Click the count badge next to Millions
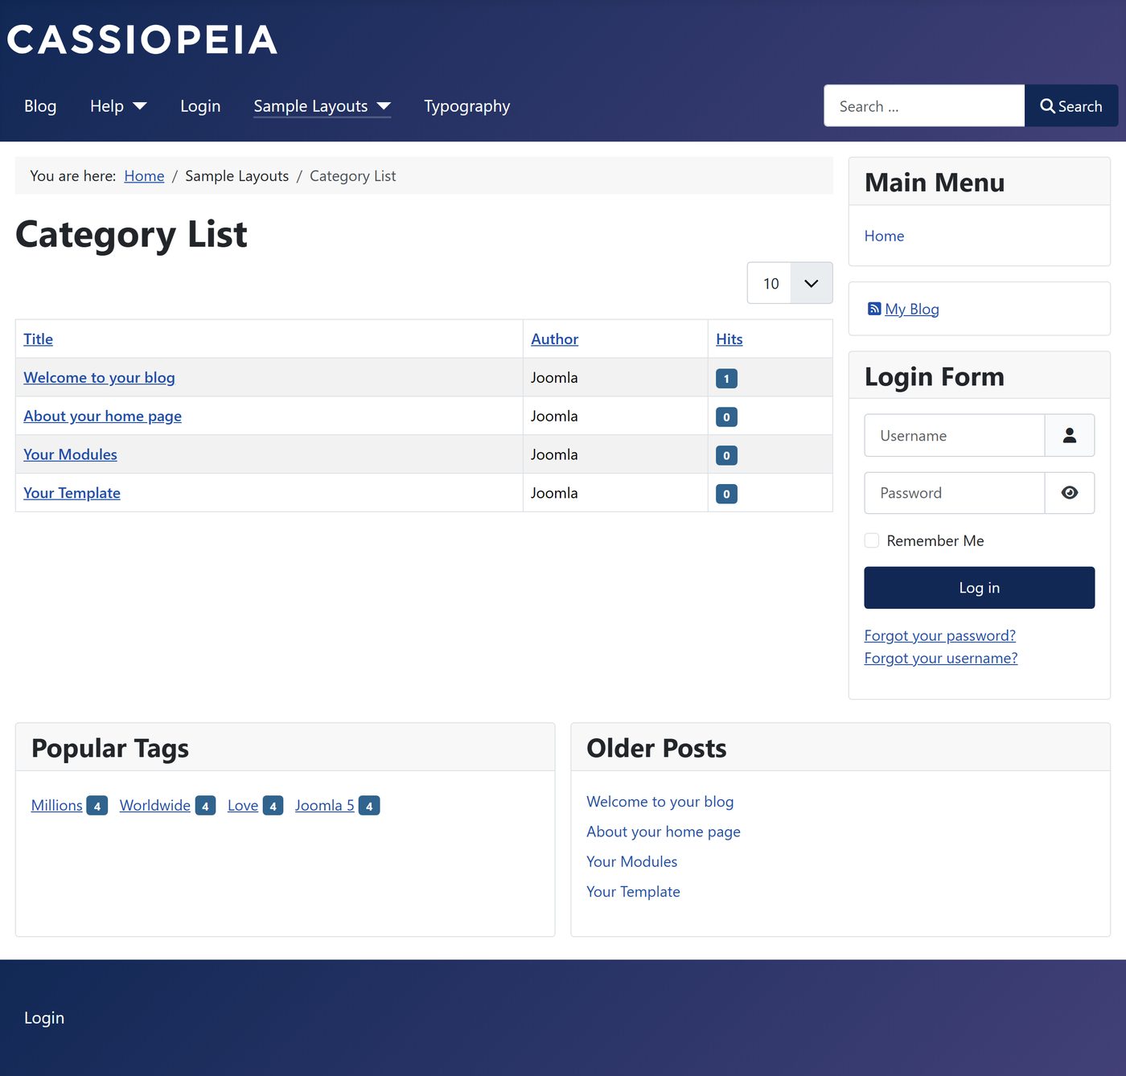 [97, 806]
